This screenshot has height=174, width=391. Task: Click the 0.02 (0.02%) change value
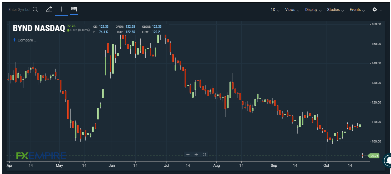pyautogui.click(x=80, y=30)
